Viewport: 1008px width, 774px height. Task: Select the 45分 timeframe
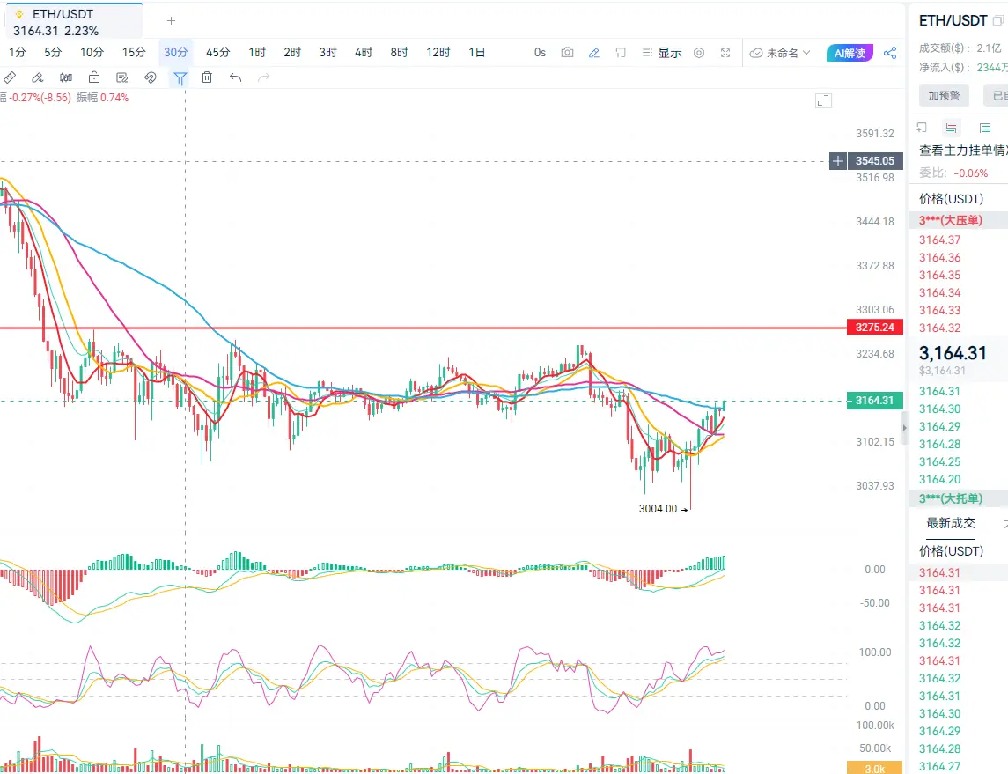[x=218, y=52]
